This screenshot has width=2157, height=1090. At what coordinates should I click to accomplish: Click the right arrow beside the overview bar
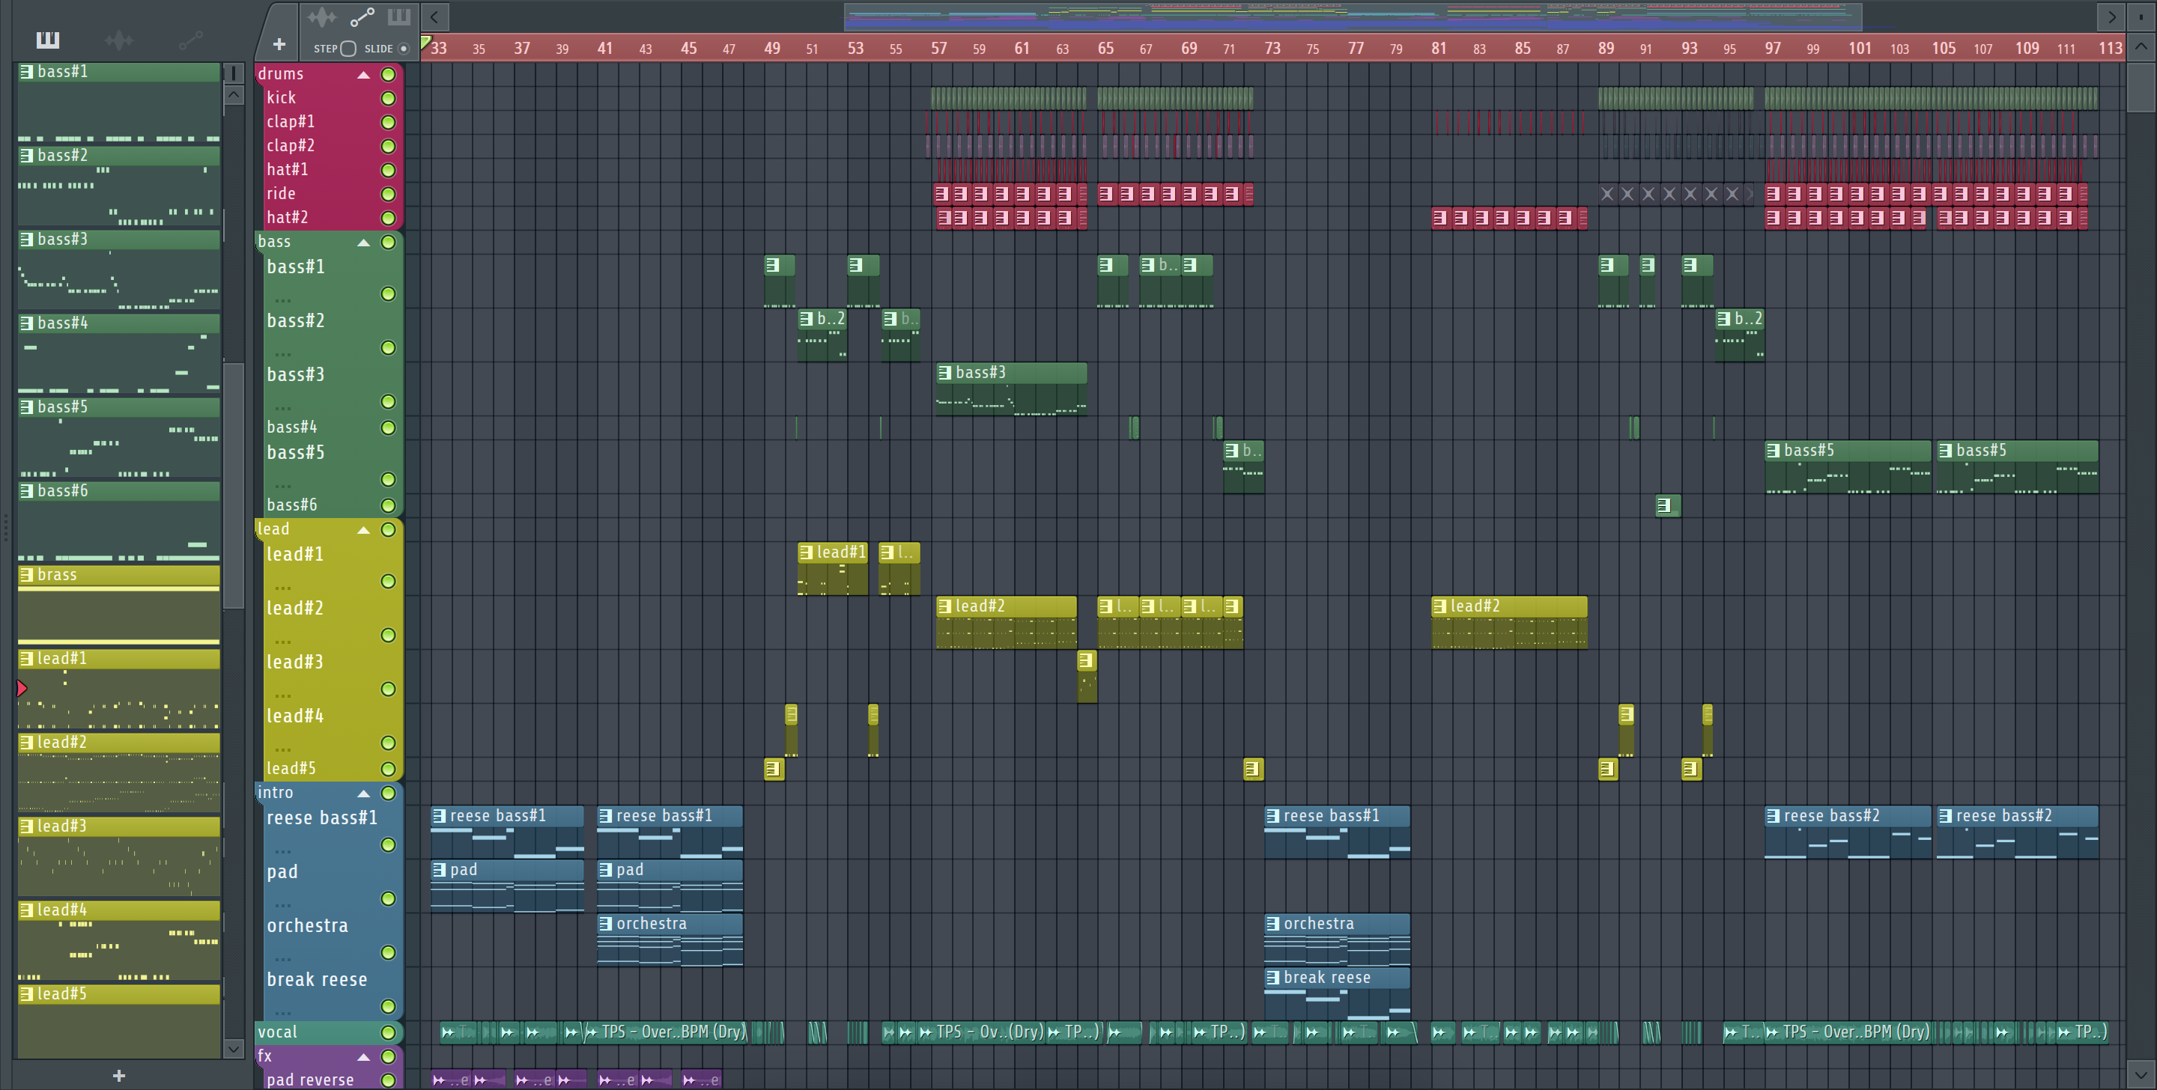2112,16
